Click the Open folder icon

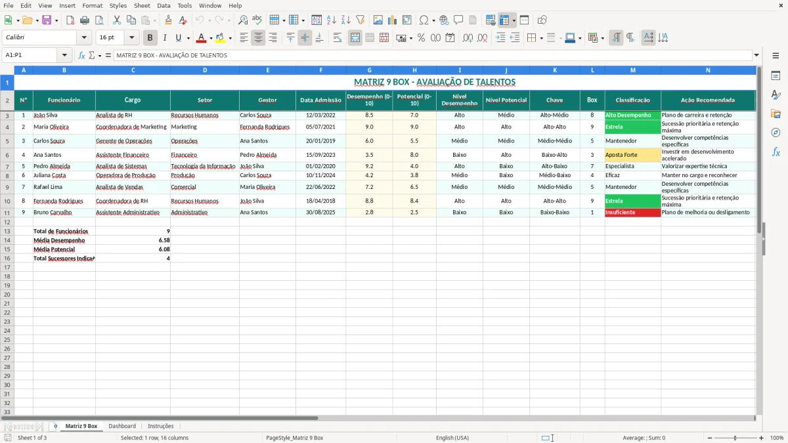coord(27,20)
